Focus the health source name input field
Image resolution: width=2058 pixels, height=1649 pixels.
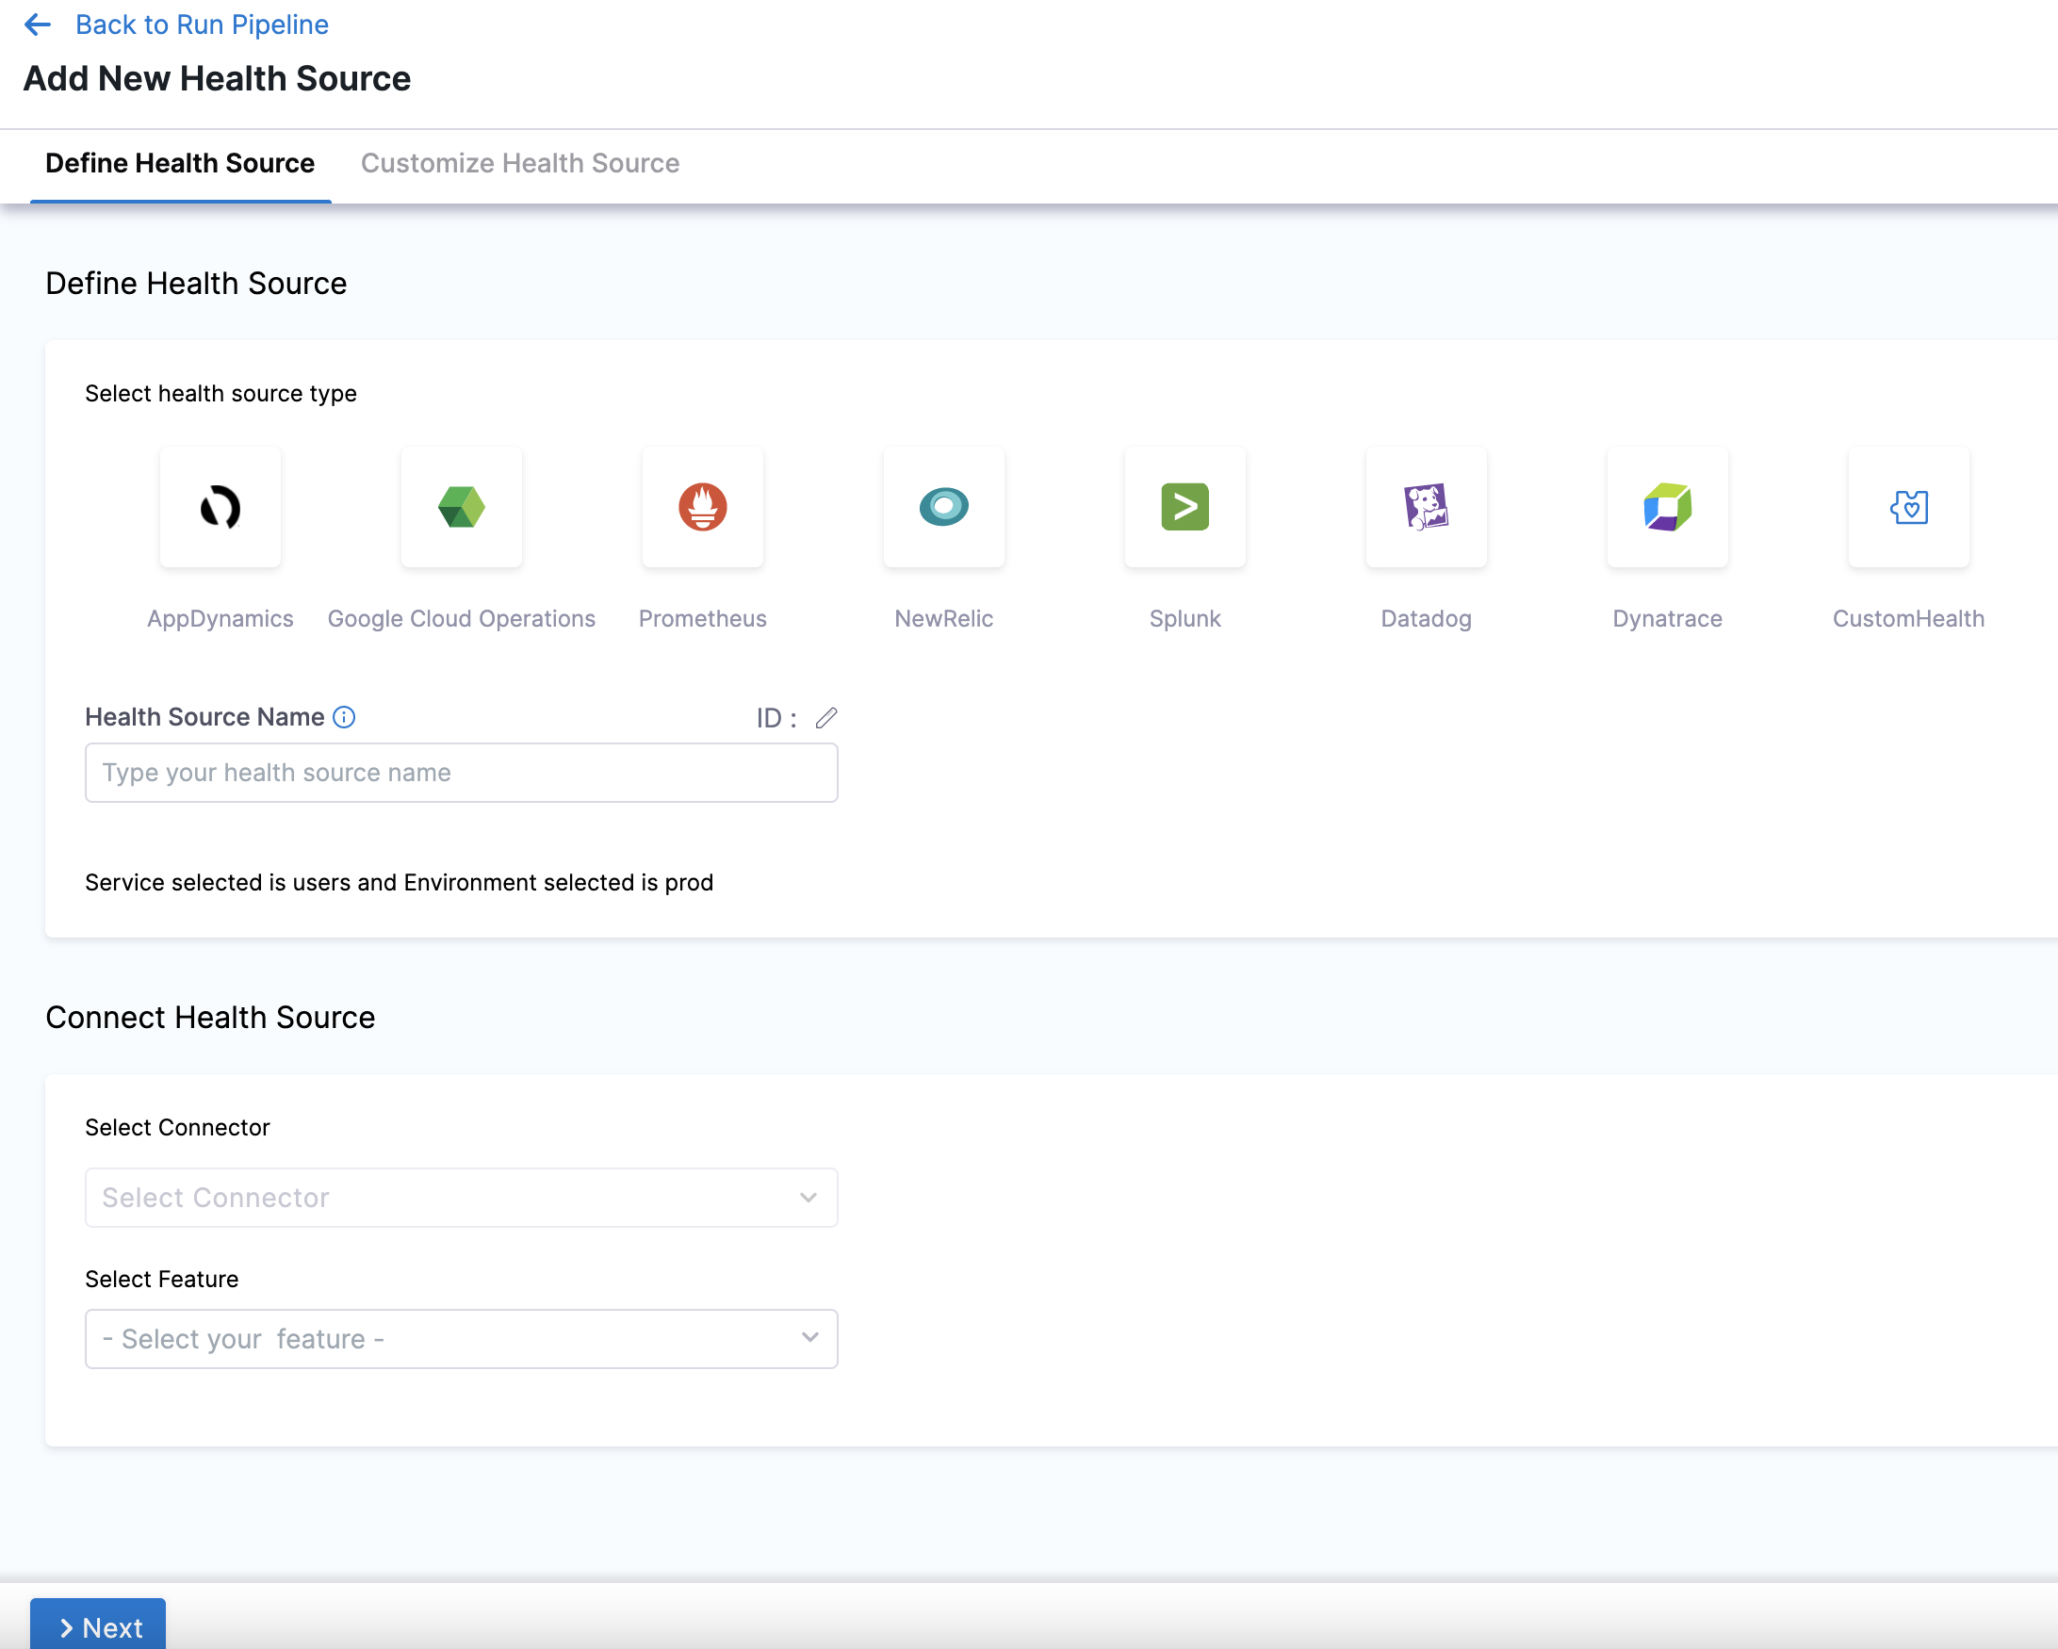click(x=461, y=772)
